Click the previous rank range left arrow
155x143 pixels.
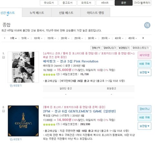(5, 38)
